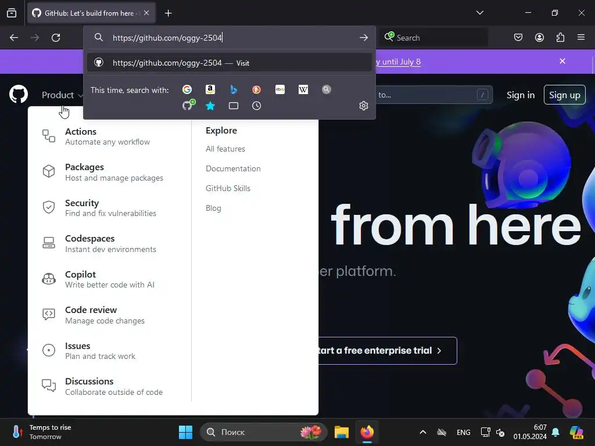Open search settings gear in address bar

364,106
